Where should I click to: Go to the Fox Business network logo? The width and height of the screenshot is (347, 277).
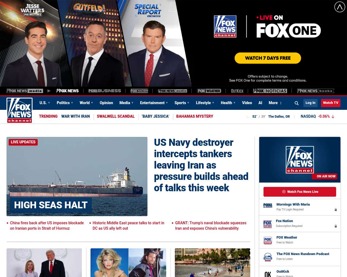(x=105, y=91)
